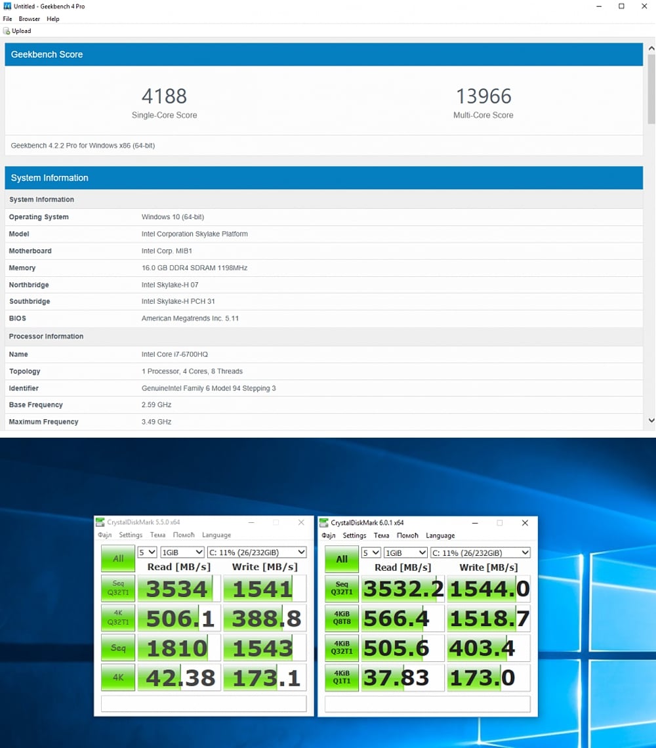Viewport: 656px width, 748px height.
Task: Open test count dropdown in CrystalDiskMark 5.5.0
Action: pos(147,552)
